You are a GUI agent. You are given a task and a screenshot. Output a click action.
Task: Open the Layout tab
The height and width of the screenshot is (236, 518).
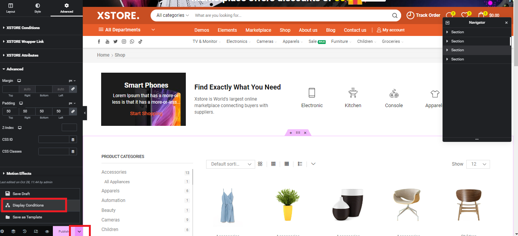pyautogui.click(x=10, y=8)
